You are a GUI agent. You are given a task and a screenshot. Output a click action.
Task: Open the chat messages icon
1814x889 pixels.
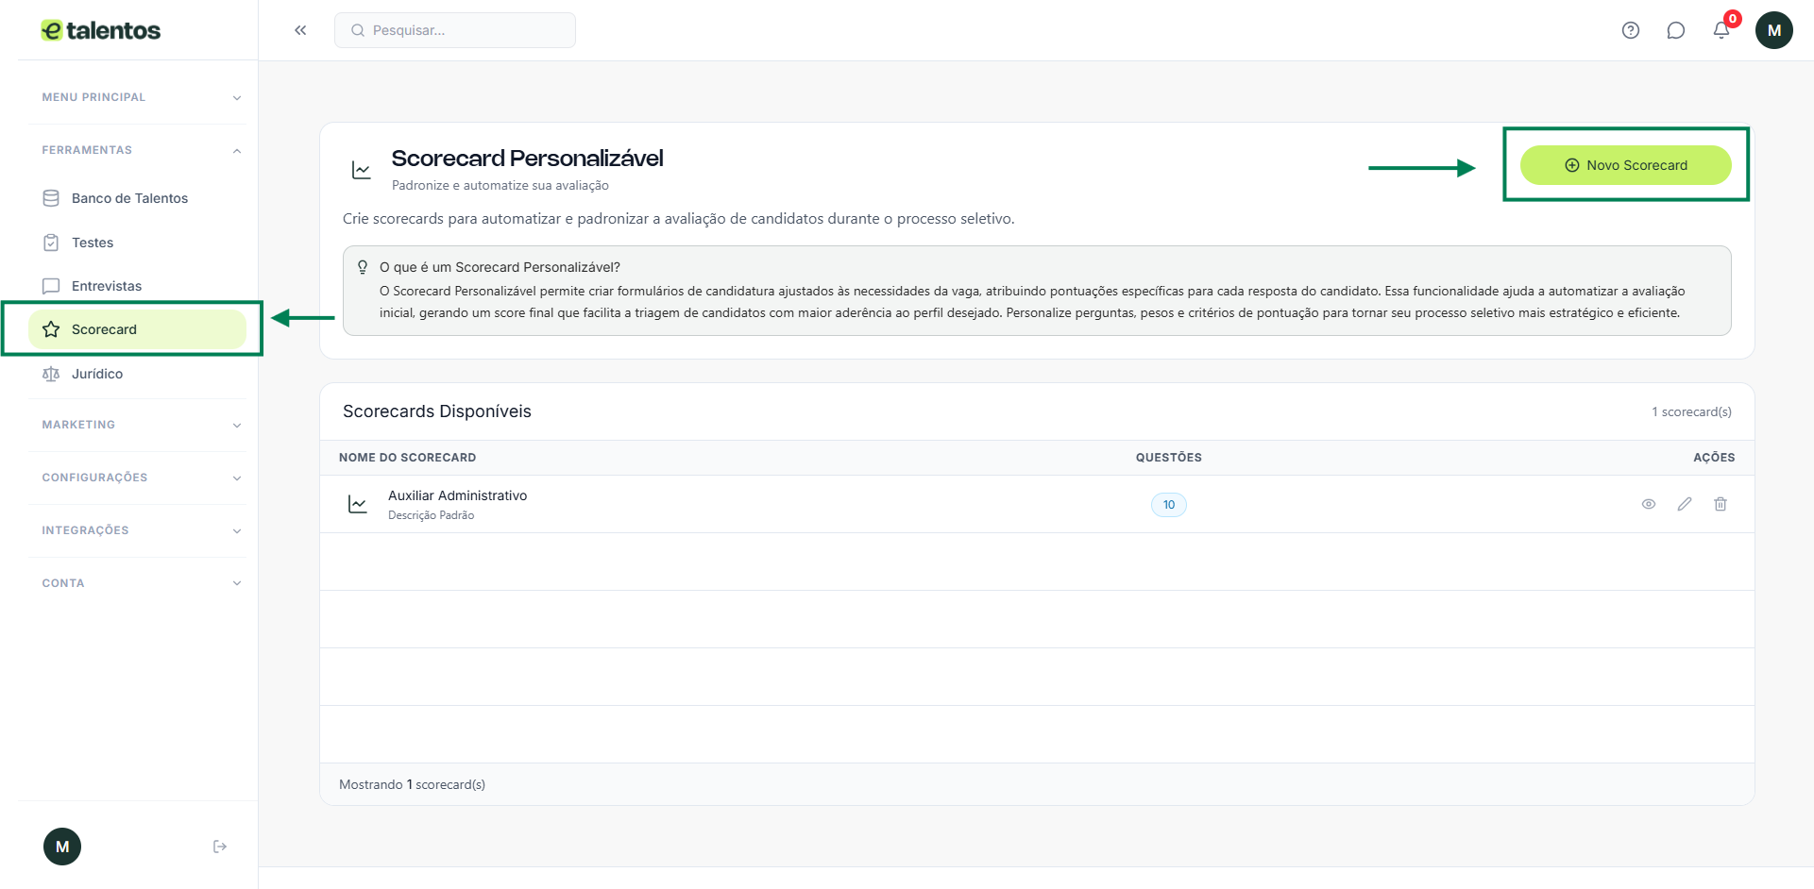(1676, 30)
